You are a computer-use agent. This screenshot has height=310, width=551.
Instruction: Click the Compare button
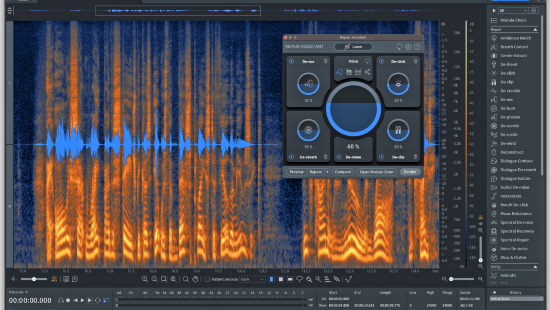343,172
